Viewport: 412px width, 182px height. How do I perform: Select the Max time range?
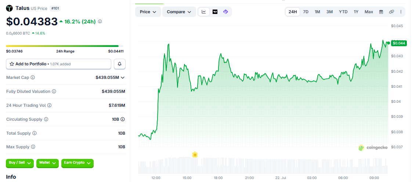click(x=369, y=12)
